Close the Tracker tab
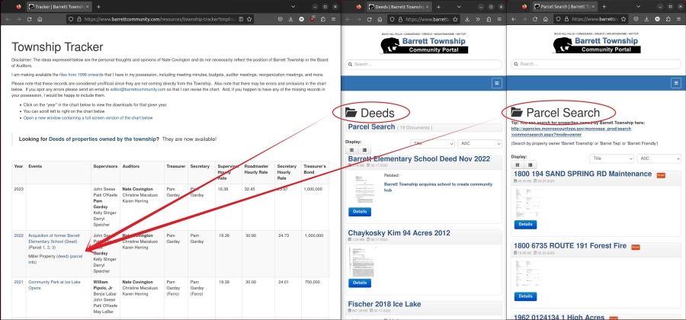686x320 pixels. click(87, 7)
